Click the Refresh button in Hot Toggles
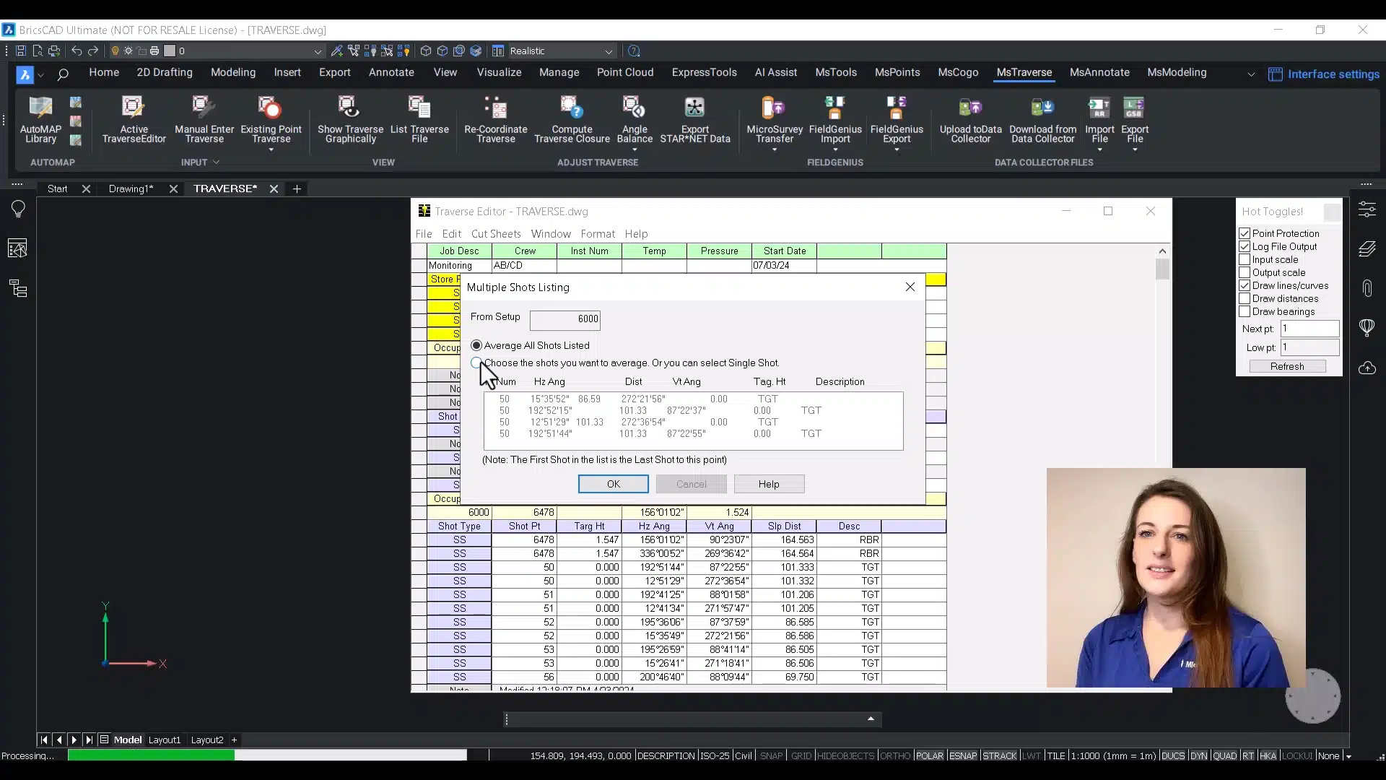 coord(1287,367)
